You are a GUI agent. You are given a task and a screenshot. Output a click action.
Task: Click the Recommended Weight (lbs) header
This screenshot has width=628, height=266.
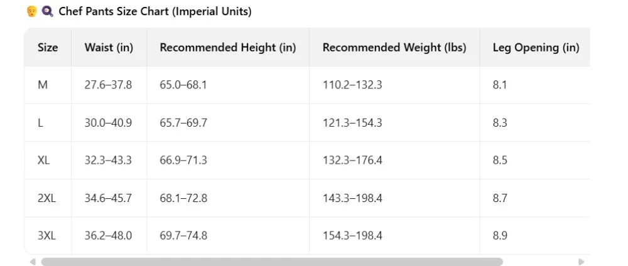tap(394, 48)
